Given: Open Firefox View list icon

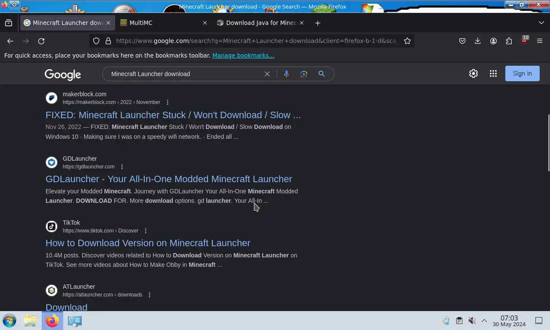Looking at the screenshot, I should click(9, 23).
